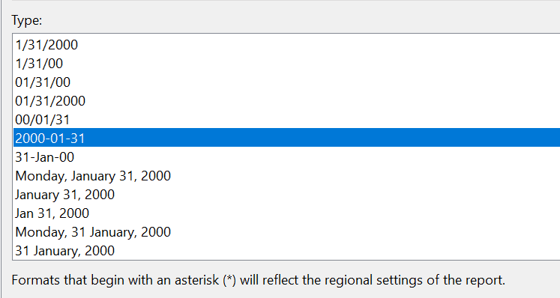Screen dimensions: 560x298
Task: Pick the January 31, 2000 format
Action: click(x=286, y=195)
